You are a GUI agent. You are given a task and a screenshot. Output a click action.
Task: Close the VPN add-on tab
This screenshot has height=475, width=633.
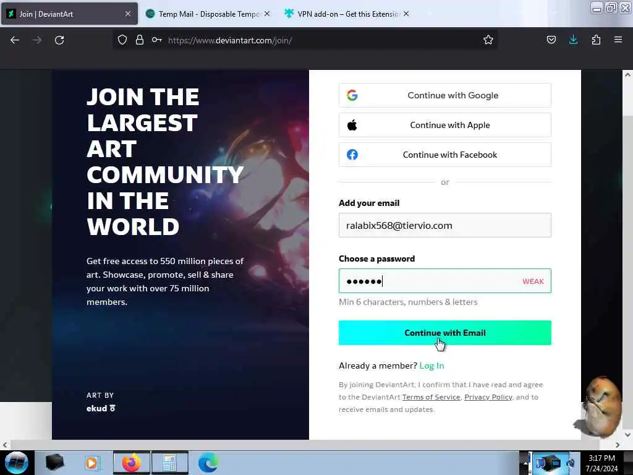click(x=406, y=14)
